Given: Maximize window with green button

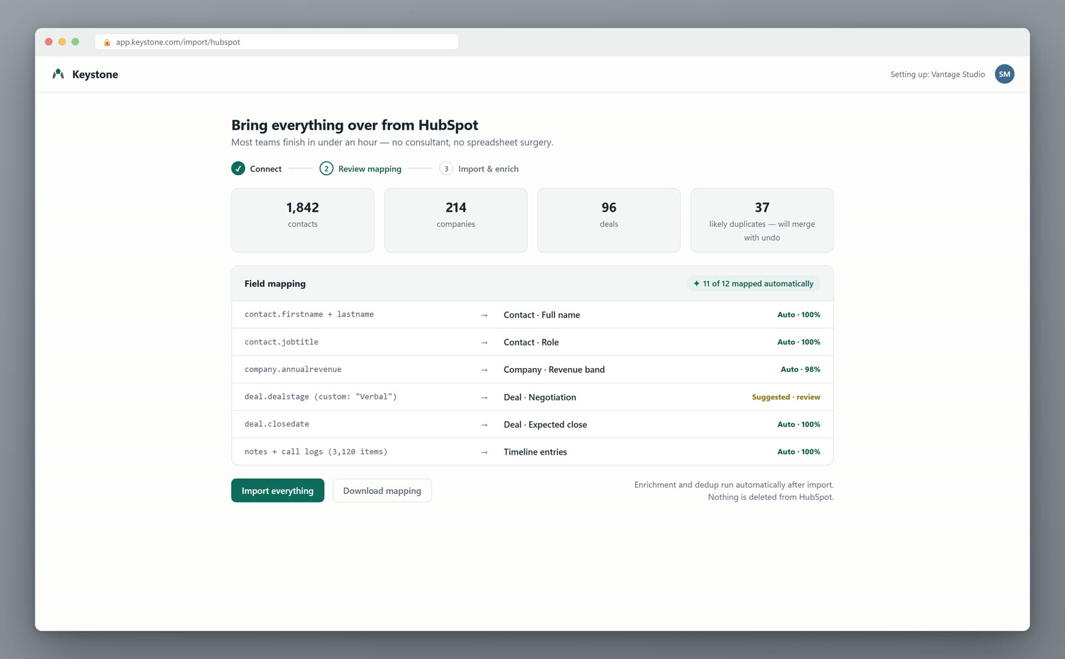Looking at the screenshot, I should (x=75, y=42).
